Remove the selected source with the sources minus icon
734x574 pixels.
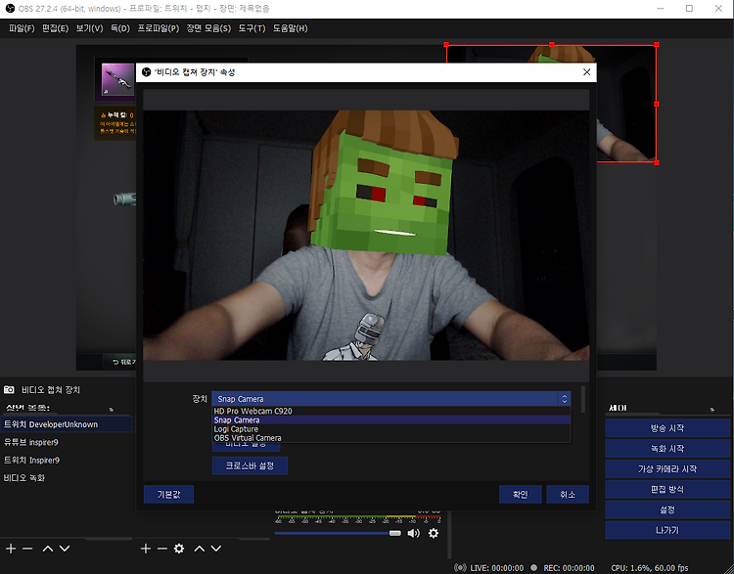point(161,549)
